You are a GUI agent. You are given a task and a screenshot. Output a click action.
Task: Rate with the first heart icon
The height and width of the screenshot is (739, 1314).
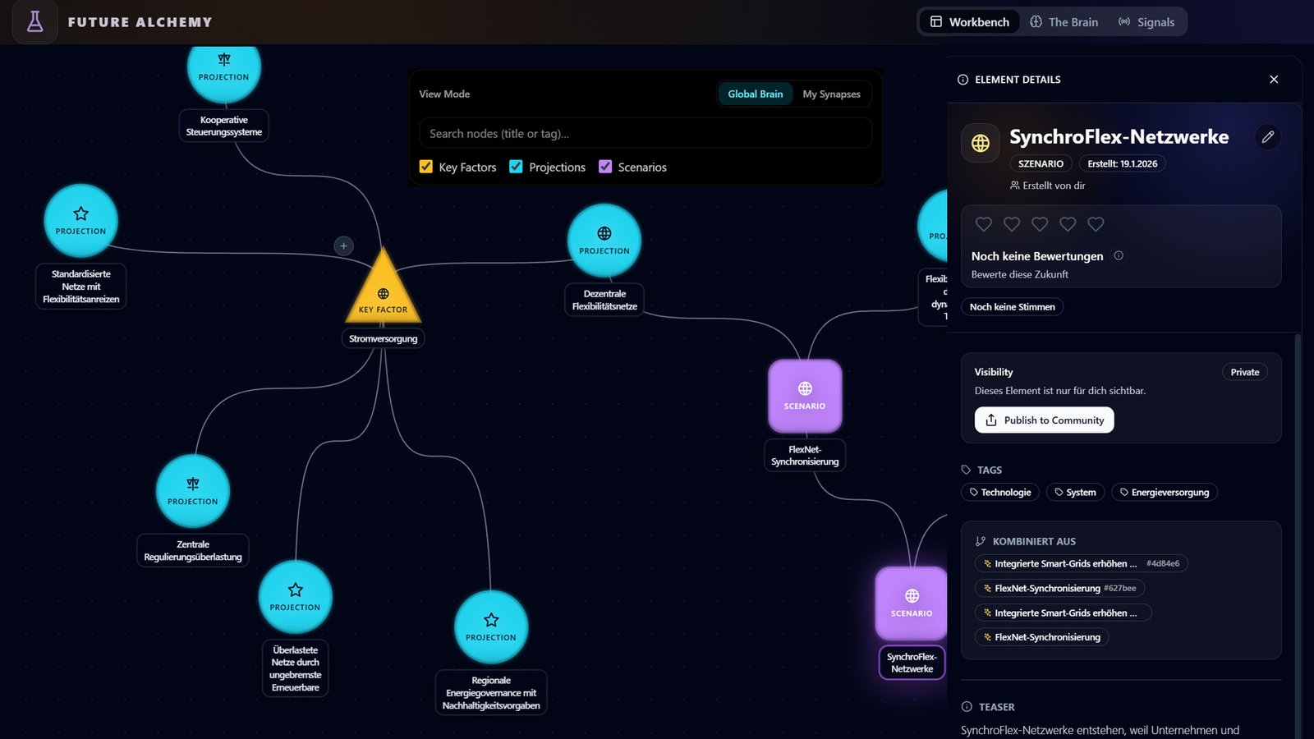983,224
